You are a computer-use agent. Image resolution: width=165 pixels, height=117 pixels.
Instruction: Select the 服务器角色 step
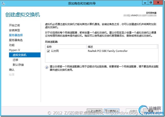pos(16,40)
